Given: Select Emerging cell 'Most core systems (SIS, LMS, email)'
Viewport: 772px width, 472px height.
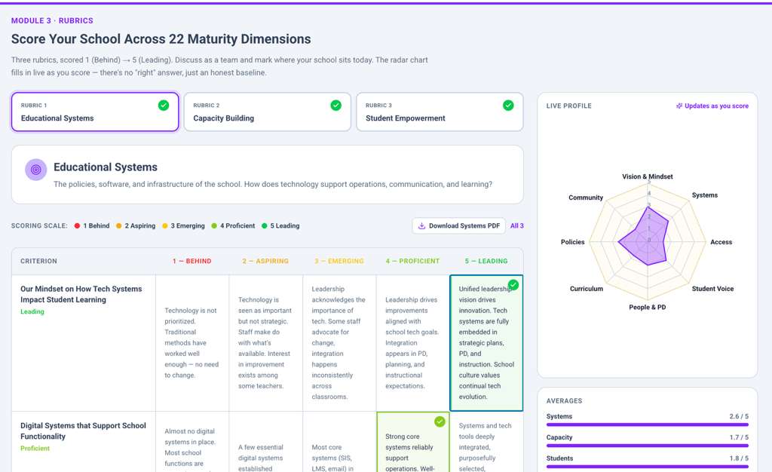Looking at the screenshot, I should coord(339,442).
